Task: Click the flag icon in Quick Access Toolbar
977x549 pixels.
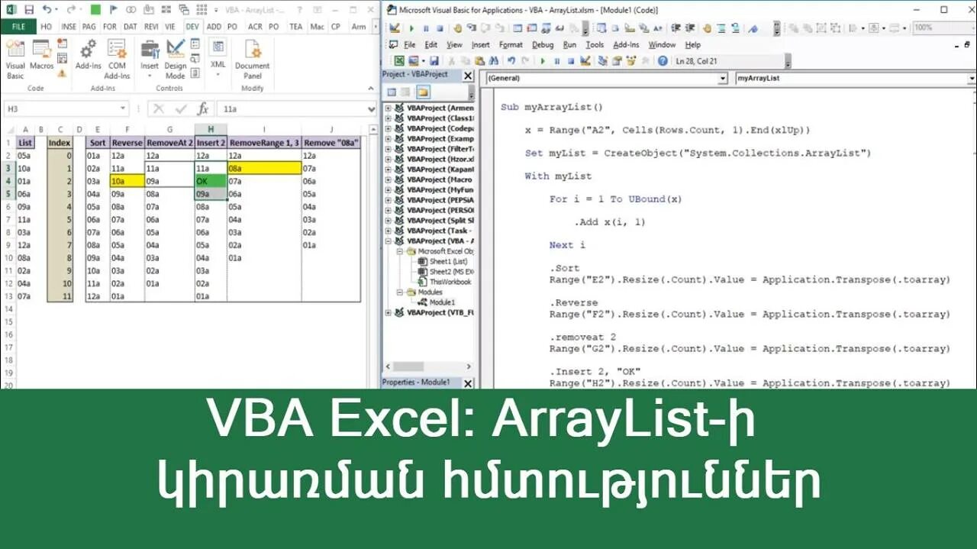Action: coord(115,10)
